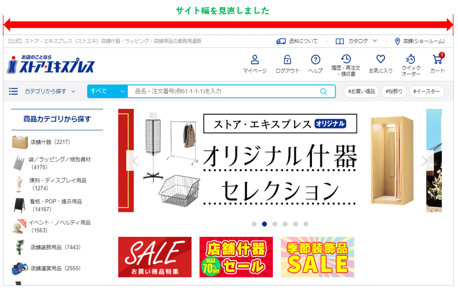The height and width of the screenshot is (288, 458).
Task: Click the search magnifier icon
Action: coord(323,92)
